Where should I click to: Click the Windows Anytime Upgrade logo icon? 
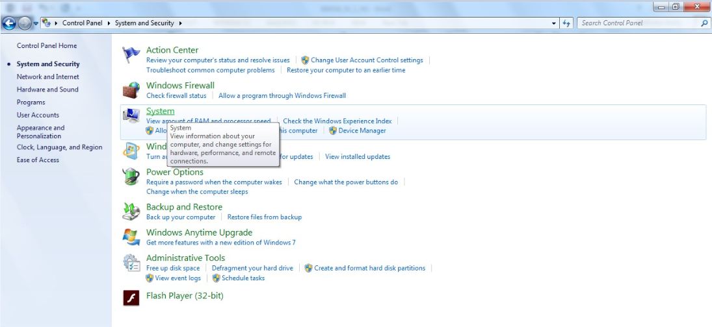[x=131, y=237]
